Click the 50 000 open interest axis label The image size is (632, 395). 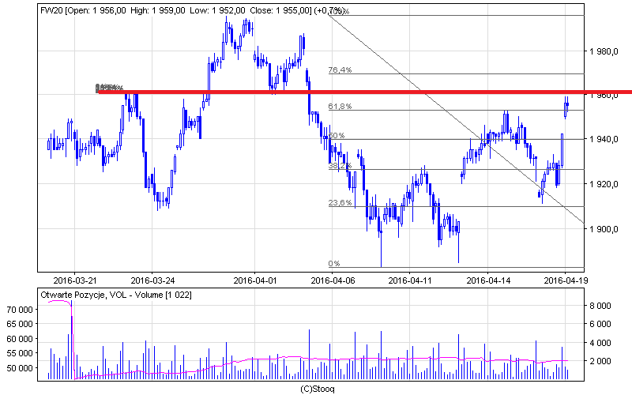pyautogui.click(x=20, y=368)
